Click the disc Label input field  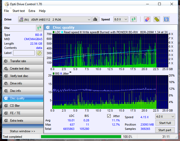pyautogui.click(x=24, y=53)
